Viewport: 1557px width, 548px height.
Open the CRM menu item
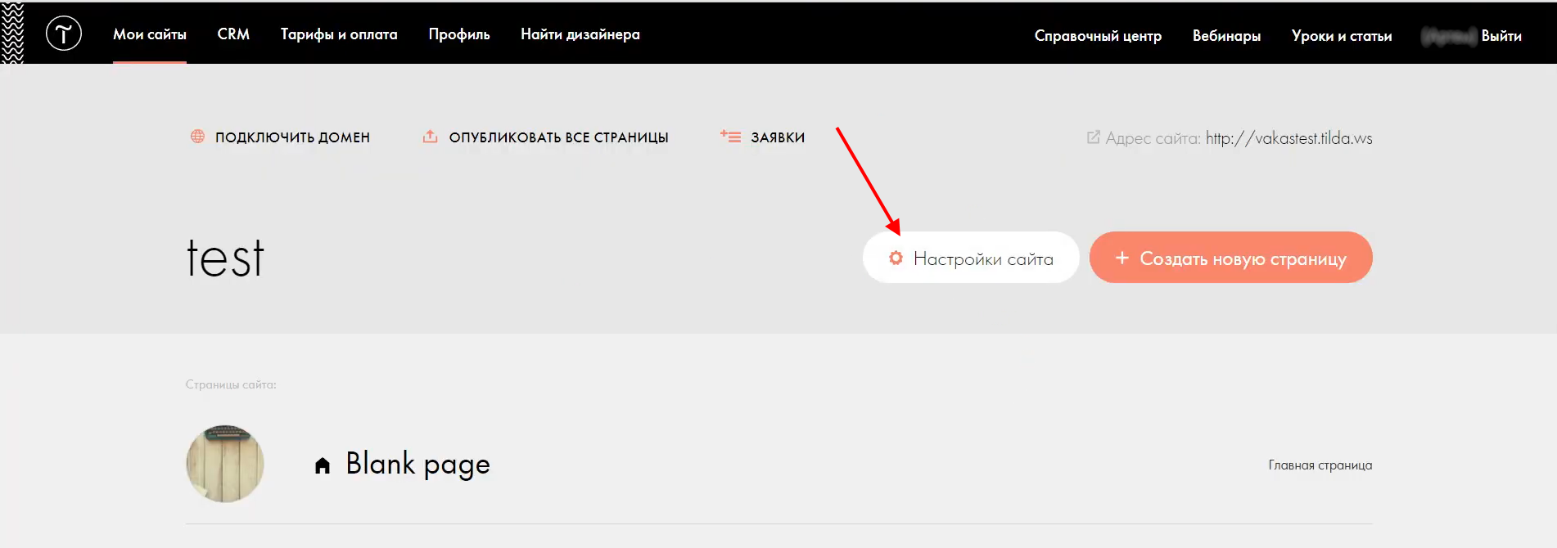coord(233,34)
